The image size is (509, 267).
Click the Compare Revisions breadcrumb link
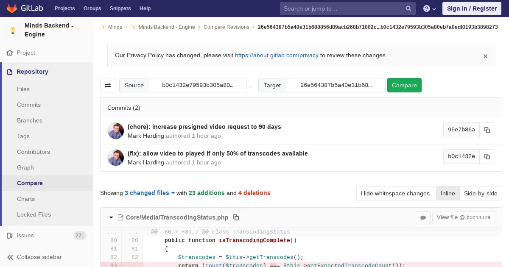coord(227,27)
